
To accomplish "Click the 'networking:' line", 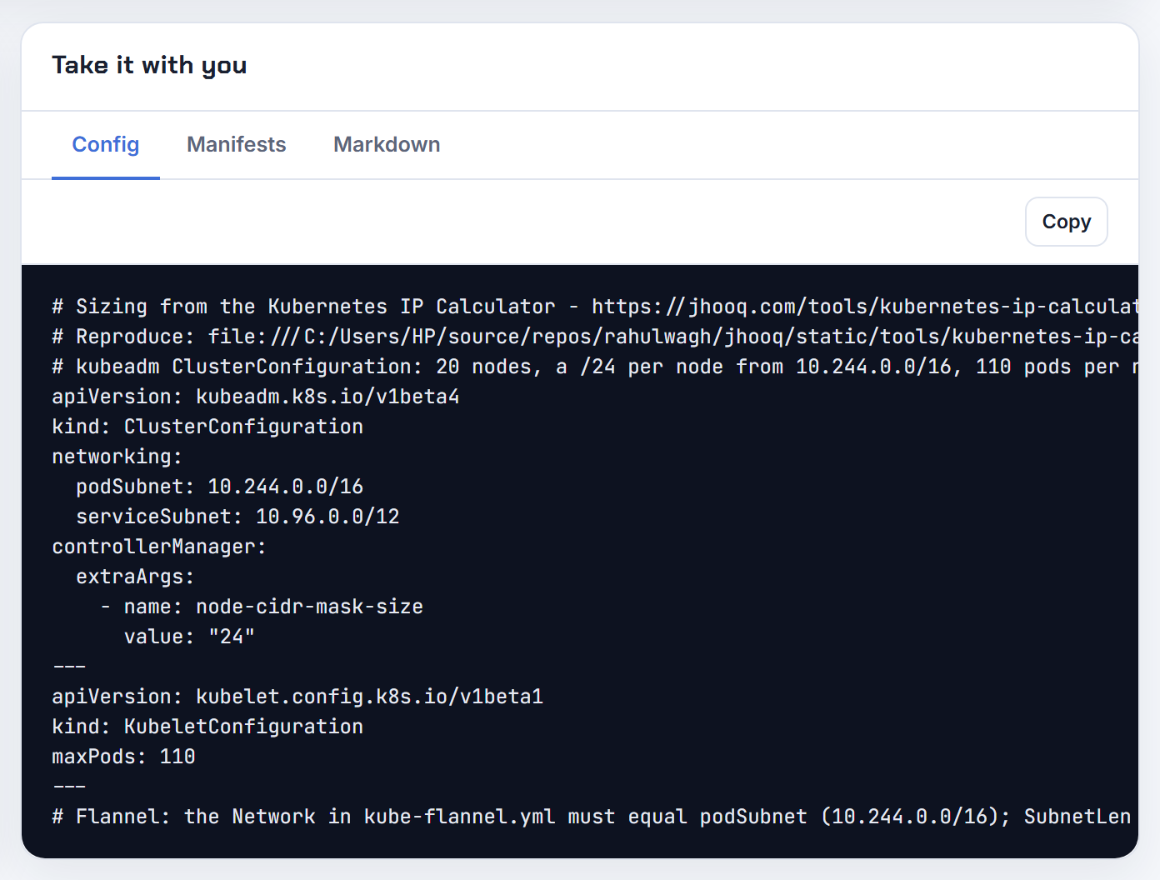I will click(117, 457).
